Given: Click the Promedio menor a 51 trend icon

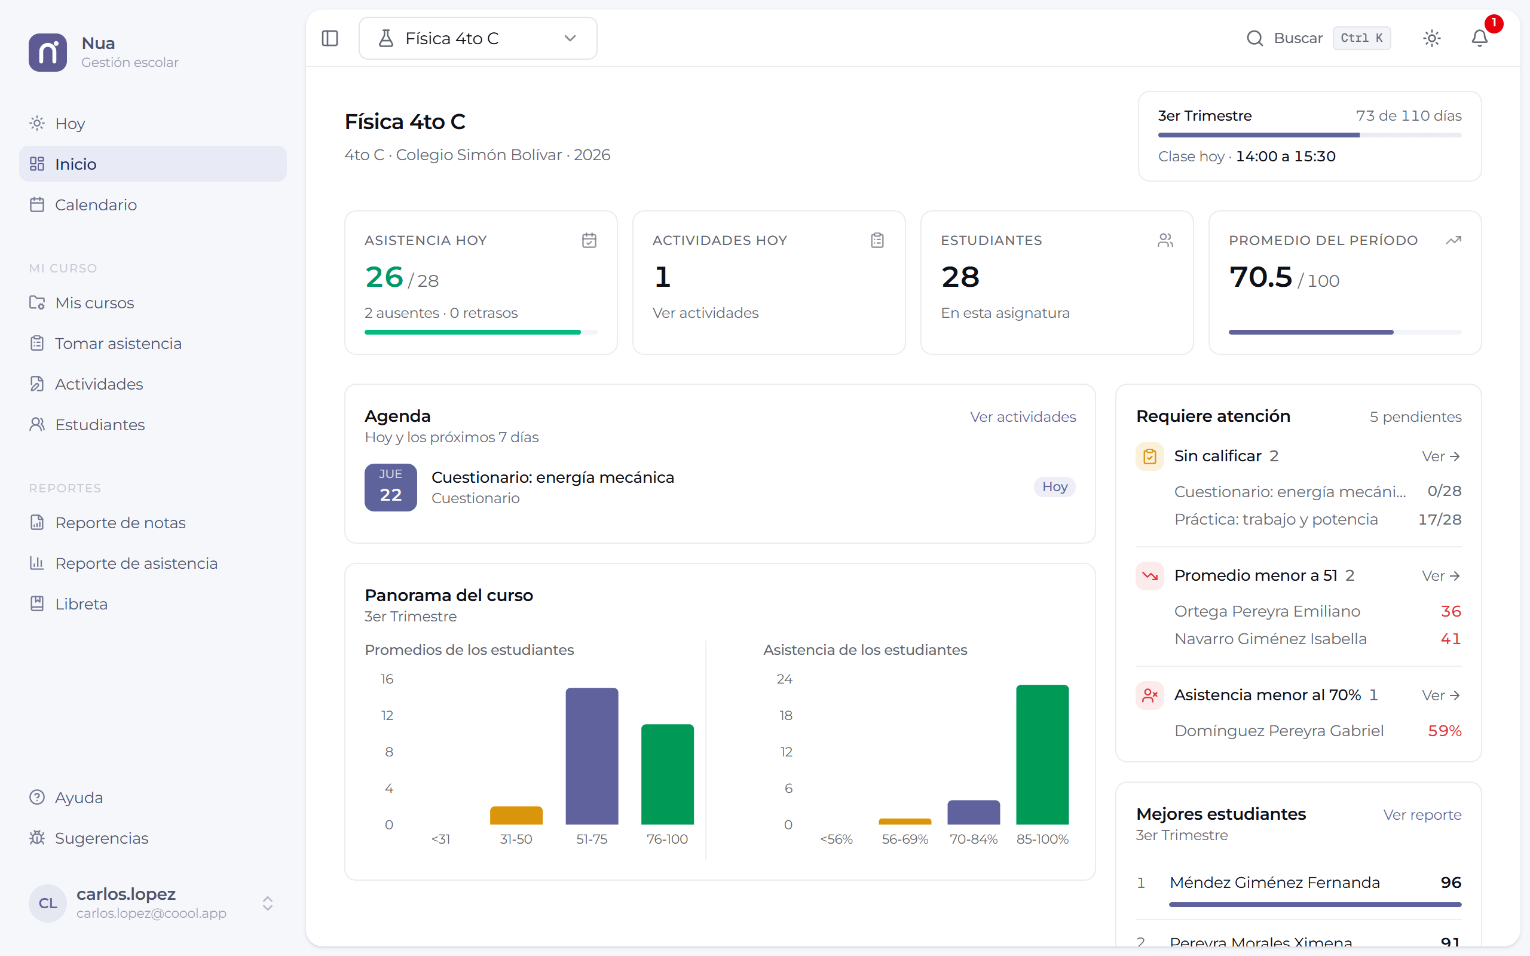Looking at the screenshot, I should pyautogui.click(x=1150, y=575).
